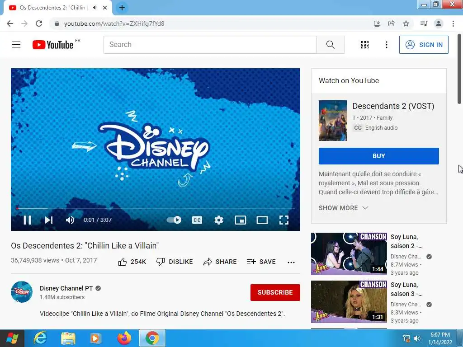Open Chrome media control icon
This screenshot has width=463, height=347.
424,23
